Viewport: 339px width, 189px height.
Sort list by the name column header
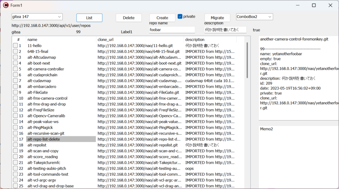(x=61, y=39)
